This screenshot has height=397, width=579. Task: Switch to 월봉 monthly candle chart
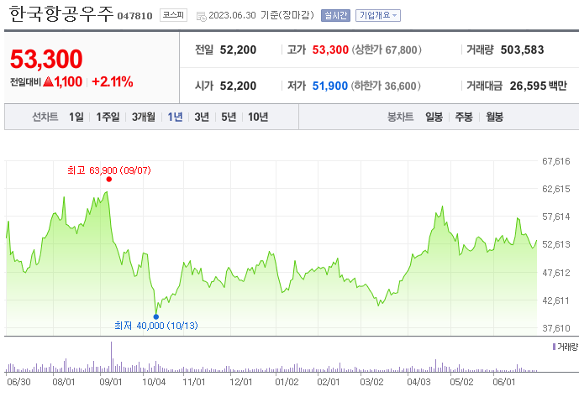tap(494, 117)
